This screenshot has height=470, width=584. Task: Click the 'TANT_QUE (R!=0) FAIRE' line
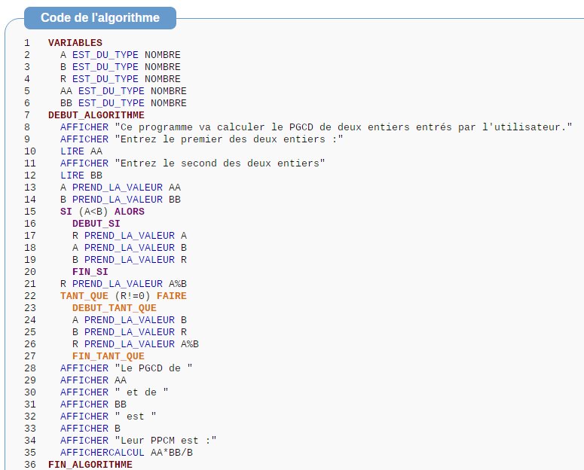124,296
